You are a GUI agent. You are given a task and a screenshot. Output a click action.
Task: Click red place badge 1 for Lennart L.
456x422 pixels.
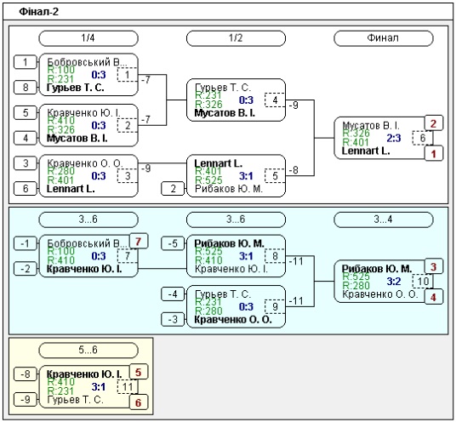pyautogui.click(x=434, y=153)
